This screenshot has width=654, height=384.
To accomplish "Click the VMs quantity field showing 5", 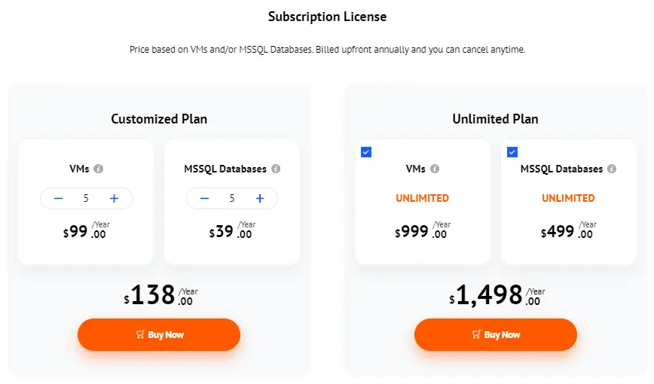I will (86, 199).
